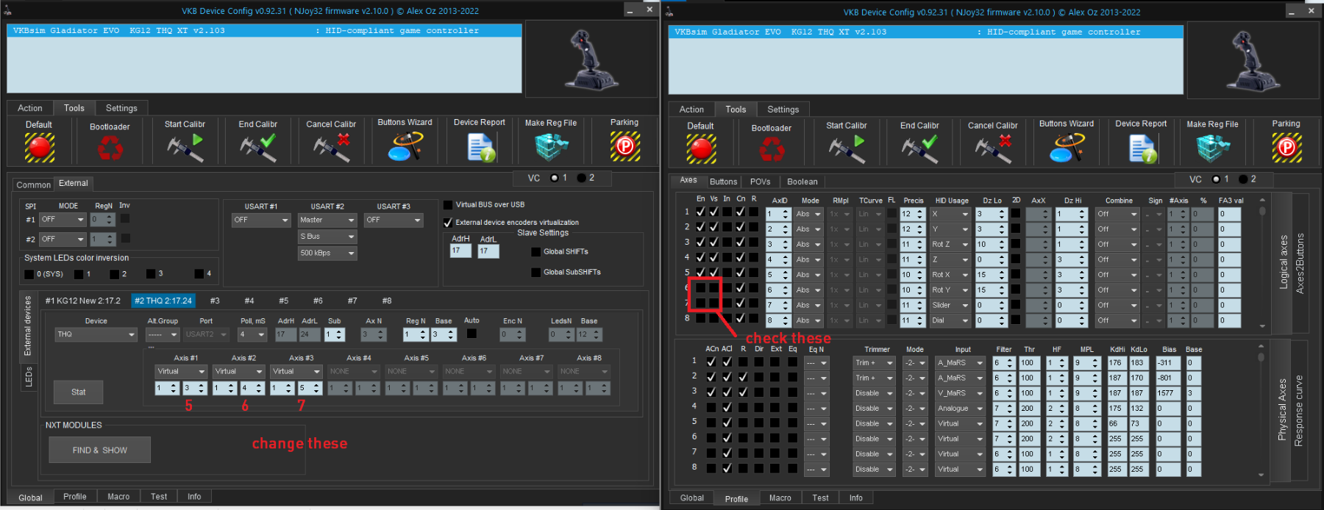Click the Default red button icon in left window
The image size is (1324, 510).
[40, 147]
